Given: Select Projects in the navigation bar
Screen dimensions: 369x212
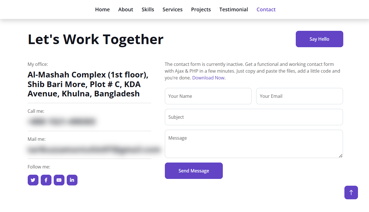Looking at the screenshot, I should pyautogui.click(x=201, y=10).
